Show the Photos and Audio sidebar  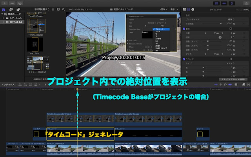click(x=11, y=9)
